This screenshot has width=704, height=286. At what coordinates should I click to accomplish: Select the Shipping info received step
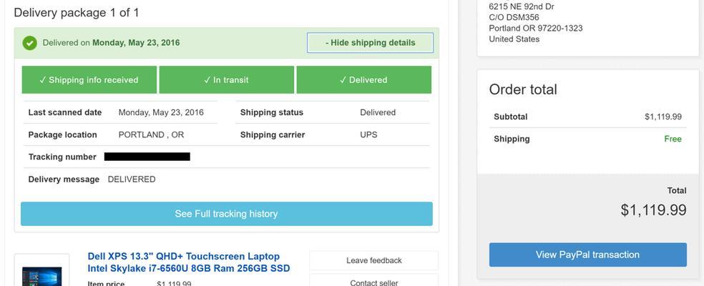(89, 80)
